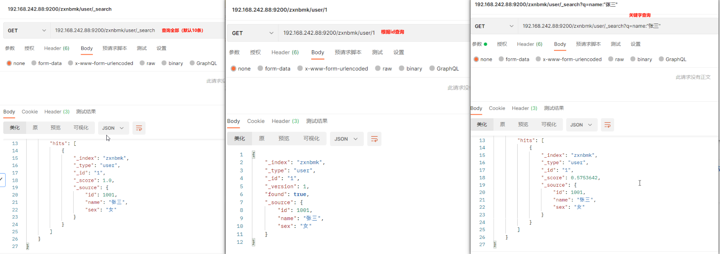Open GET method dropdown in left panel

coord(27,31)
